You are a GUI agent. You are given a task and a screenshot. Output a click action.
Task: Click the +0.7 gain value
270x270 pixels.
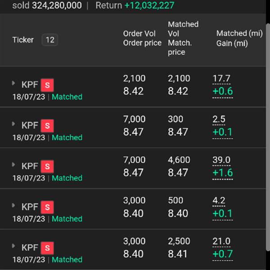coord(223,254)
